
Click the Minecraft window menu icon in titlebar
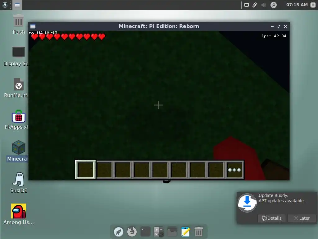click(x=33, y=26)
